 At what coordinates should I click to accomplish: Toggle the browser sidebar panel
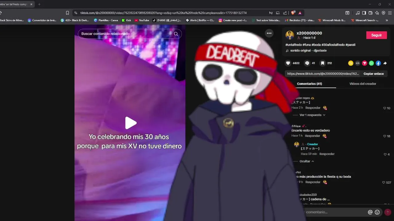(364, 13)
